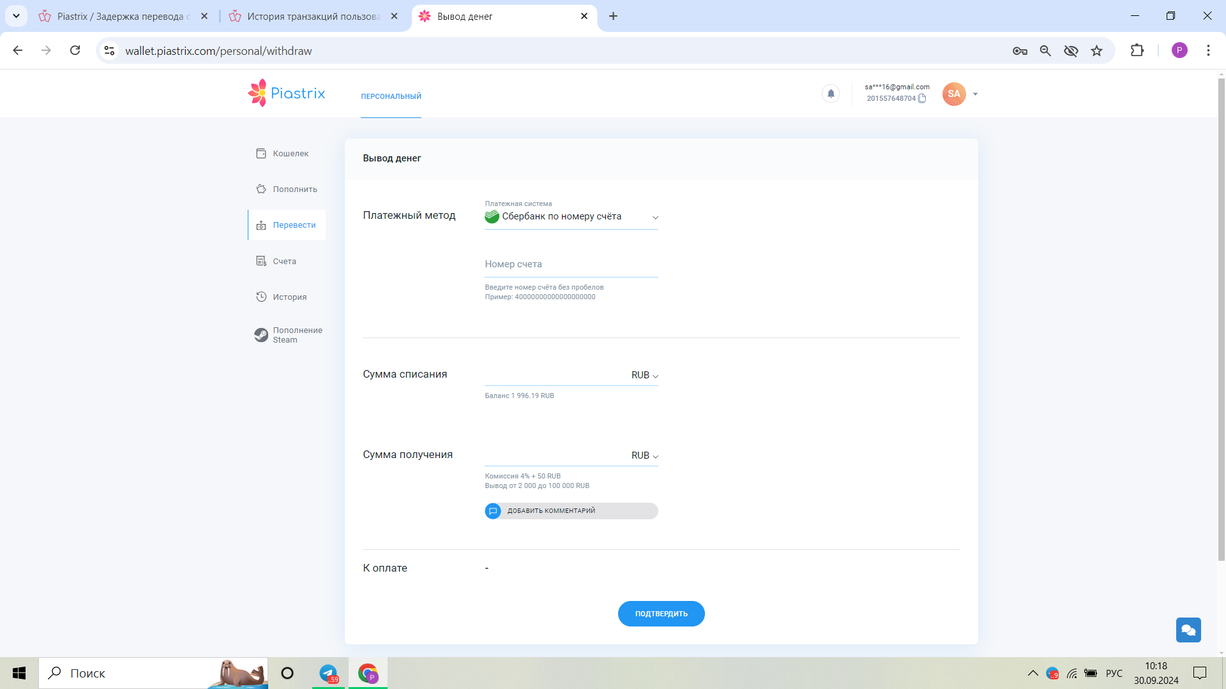The width and height of the screenshot is (1226, 689).
Task: Bookmark this page with the star icon
Action: pos(1096,51)
